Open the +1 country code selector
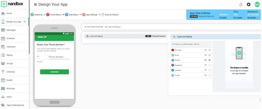Viewport: 262px width, 109px height. [41, 57]
